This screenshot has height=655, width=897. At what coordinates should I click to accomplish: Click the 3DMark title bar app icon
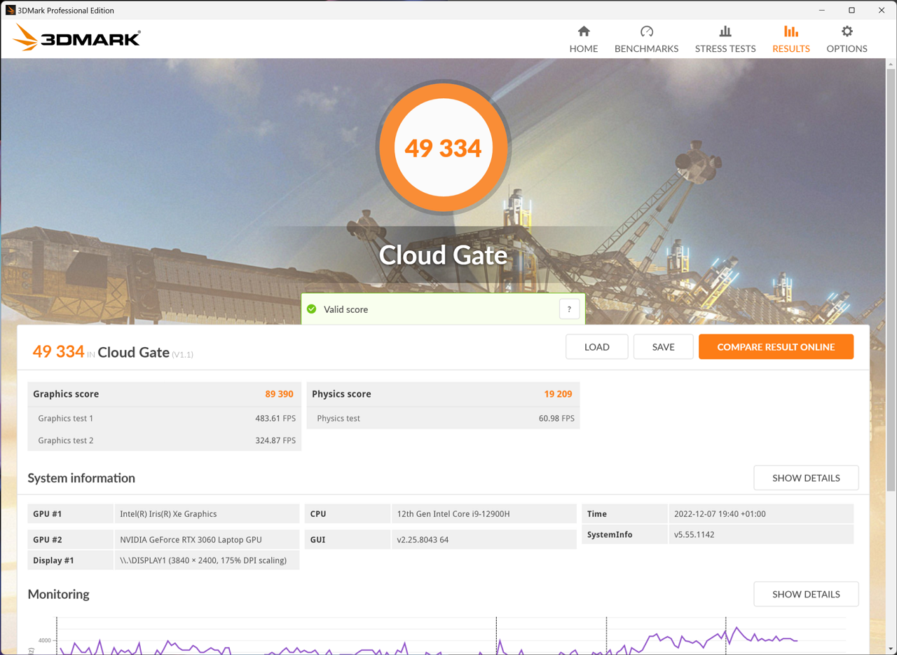point(10,11)
